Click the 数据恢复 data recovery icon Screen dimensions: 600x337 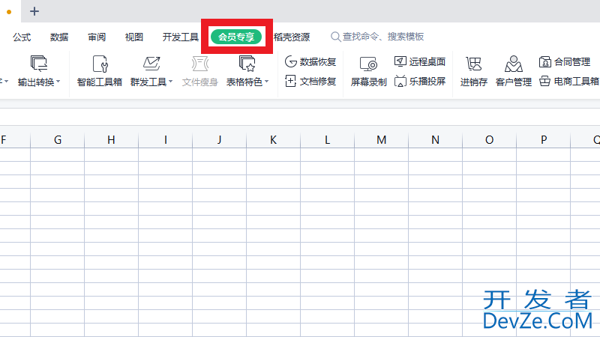[291, 61]
